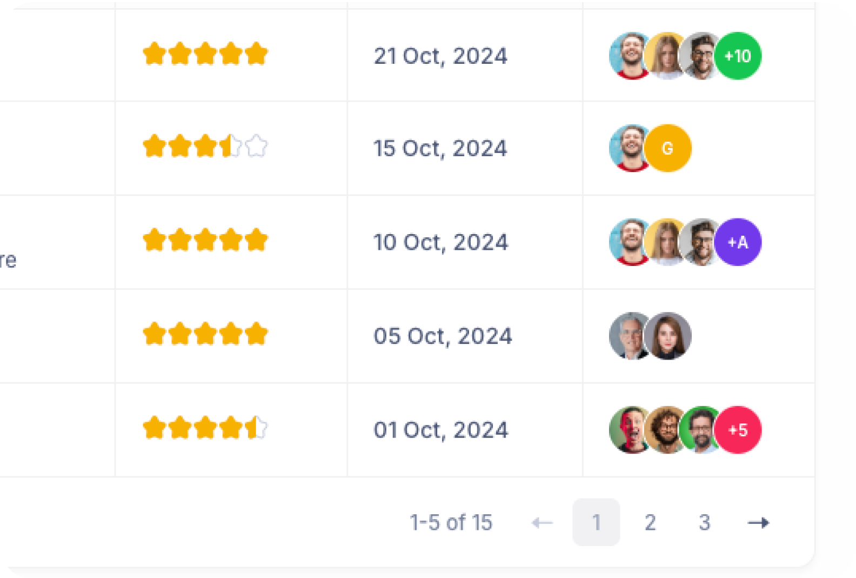Click the date 10 Oct, 2024

(440, 242)
